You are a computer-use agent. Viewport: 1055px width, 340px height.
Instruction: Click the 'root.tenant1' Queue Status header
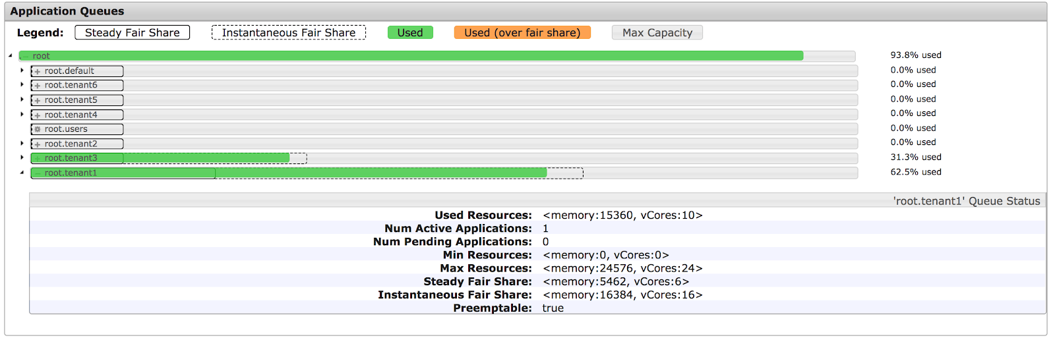(537, 201)
